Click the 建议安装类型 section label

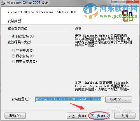tap(17, 28)
